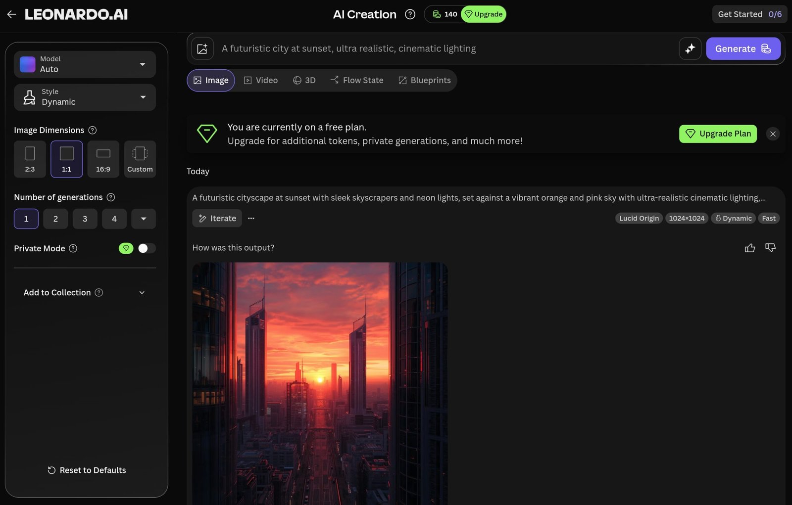Switch to the Blueprints tab
The height and width of the screenshot is (505, 792).
tap(425, 81)
